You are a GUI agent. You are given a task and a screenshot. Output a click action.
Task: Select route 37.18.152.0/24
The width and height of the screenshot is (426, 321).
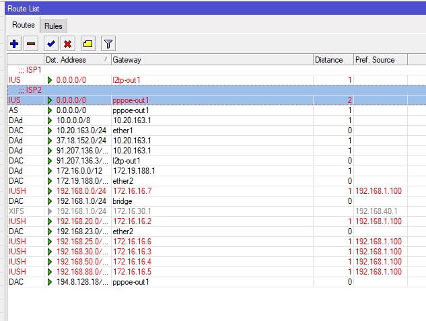pos(81,141)
